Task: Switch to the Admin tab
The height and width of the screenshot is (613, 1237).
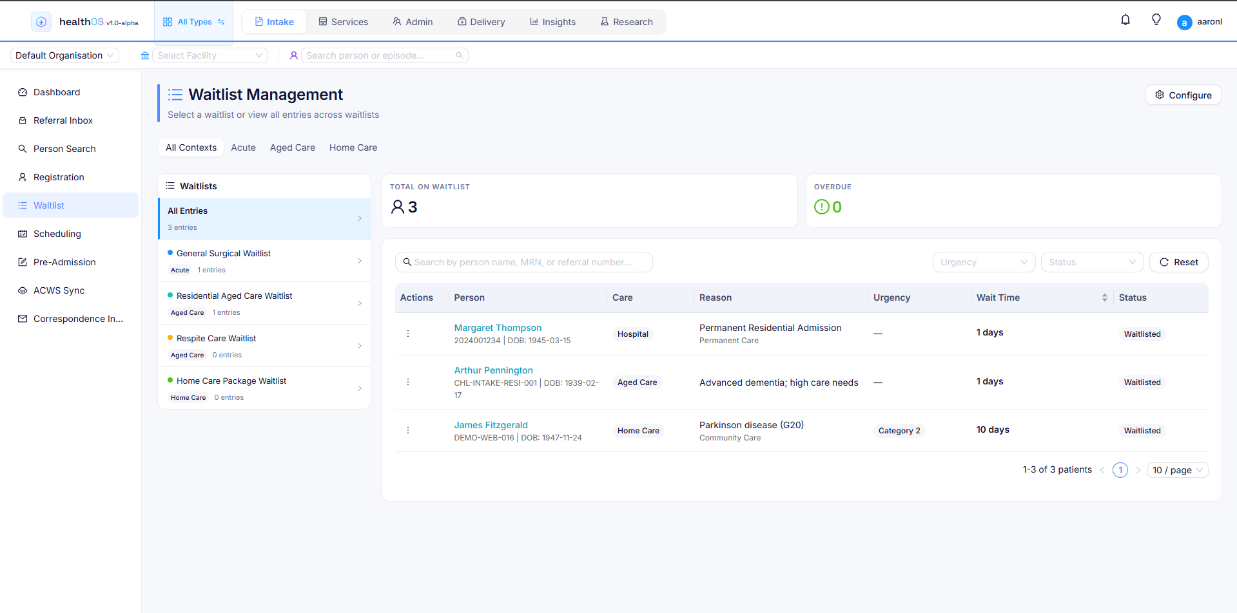Action: 413,22
